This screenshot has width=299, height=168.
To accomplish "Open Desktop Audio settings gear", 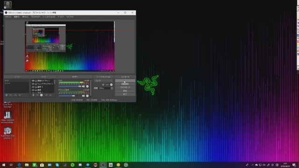I will tap(87, 96).
